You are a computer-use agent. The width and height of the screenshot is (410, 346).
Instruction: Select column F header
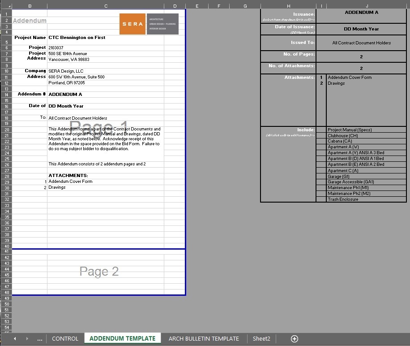pyautogui.click(x=218, y=6)
